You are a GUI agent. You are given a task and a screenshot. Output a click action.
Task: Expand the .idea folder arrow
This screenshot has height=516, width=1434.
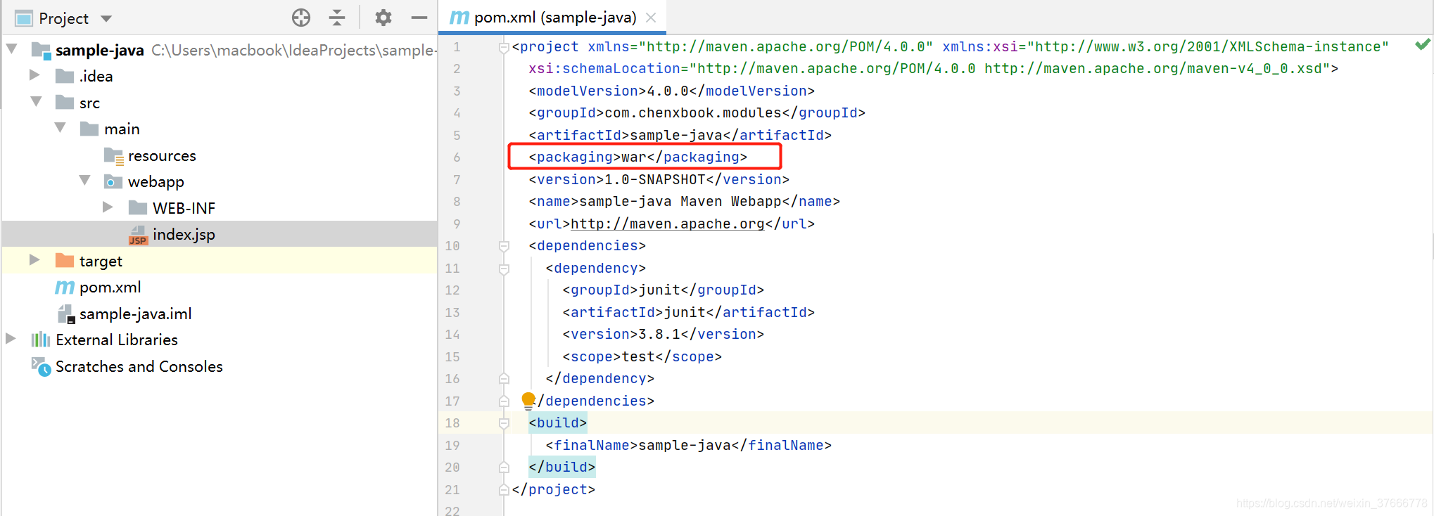coord(34,75)
